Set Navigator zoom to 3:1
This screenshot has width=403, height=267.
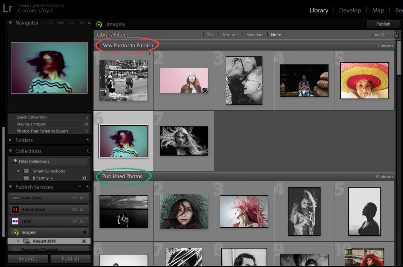(82, 23)
